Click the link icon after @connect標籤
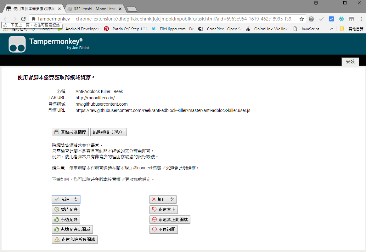 coord(163,168)
